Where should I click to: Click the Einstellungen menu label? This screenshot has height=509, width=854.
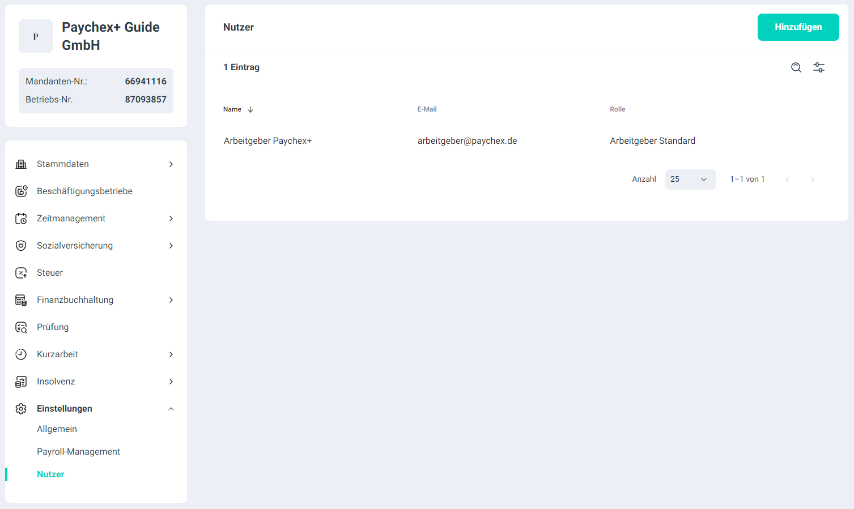click(65, 409)
